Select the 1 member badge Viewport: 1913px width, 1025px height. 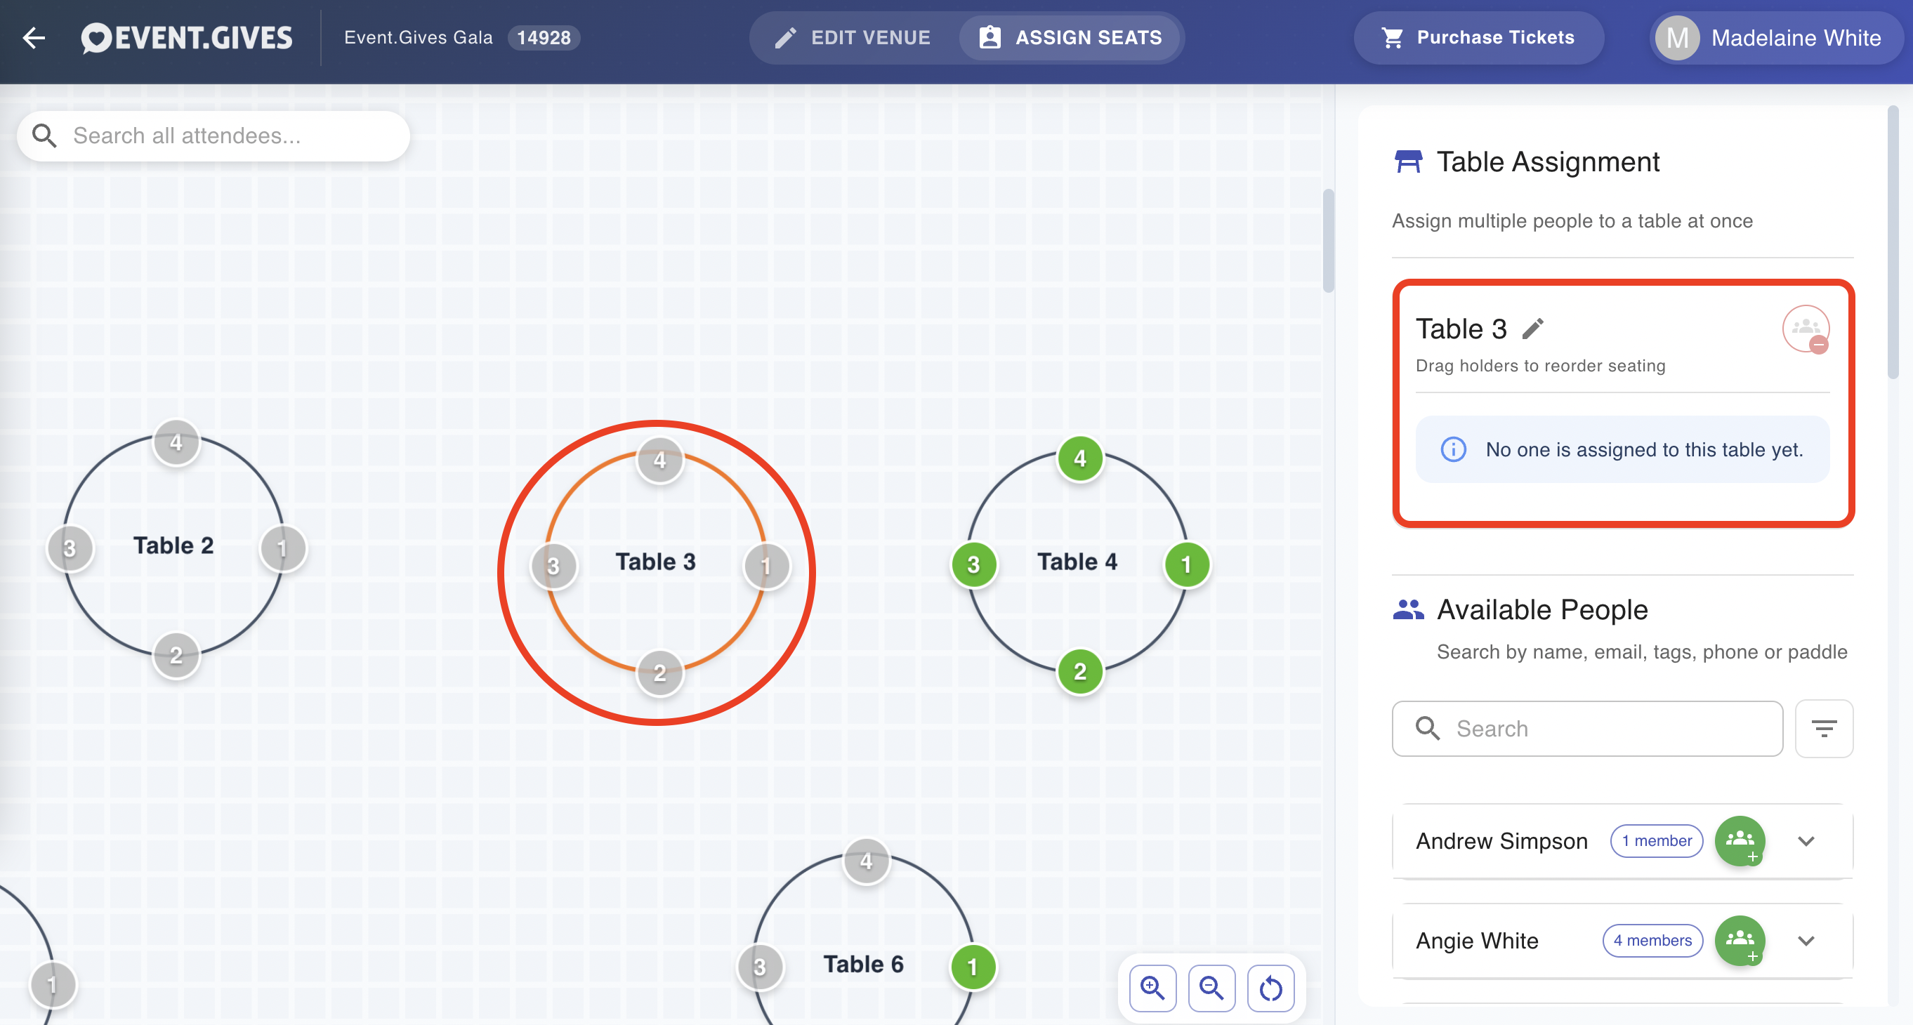(1656, 841)
